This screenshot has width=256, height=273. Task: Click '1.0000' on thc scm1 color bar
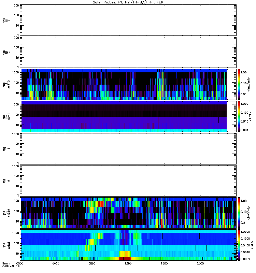(245, 232)
